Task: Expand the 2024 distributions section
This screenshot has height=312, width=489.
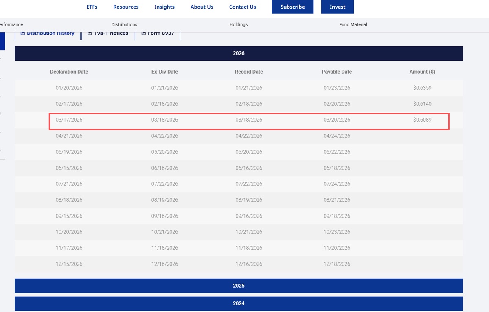Action: 239,303
